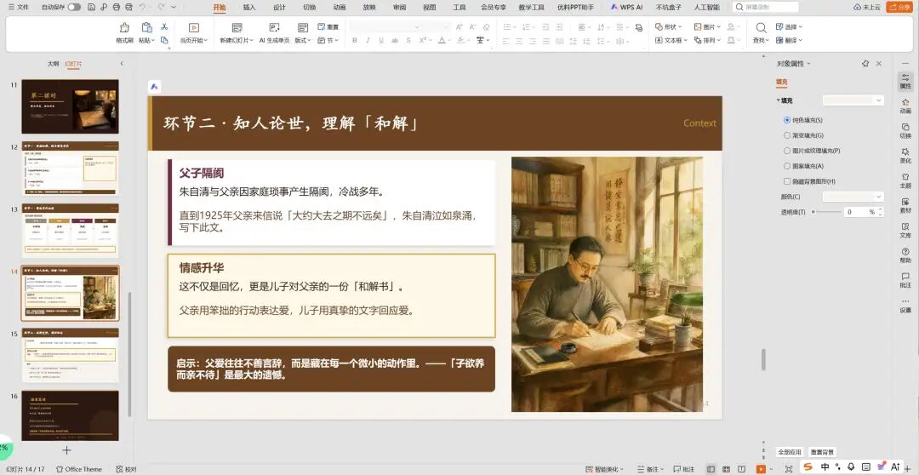Click 智能美化 in status bar

point(604,469)
